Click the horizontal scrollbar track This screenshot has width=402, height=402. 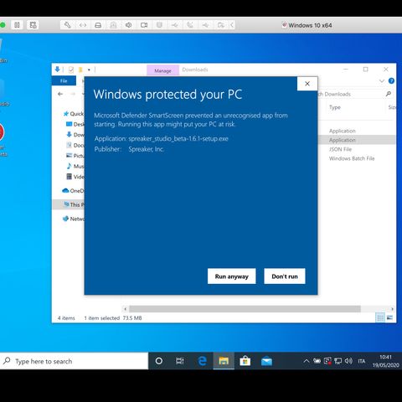click(x=245, y=309)
